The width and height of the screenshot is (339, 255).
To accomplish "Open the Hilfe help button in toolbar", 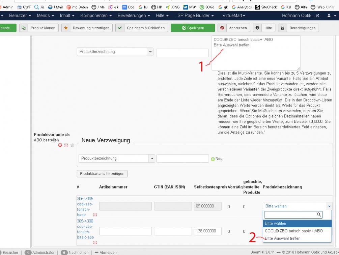I will click(264, 28).
